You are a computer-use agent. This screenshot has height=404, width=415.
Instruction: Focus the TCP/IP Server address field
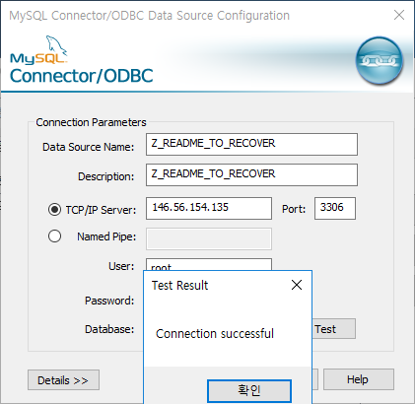(209, 208)
